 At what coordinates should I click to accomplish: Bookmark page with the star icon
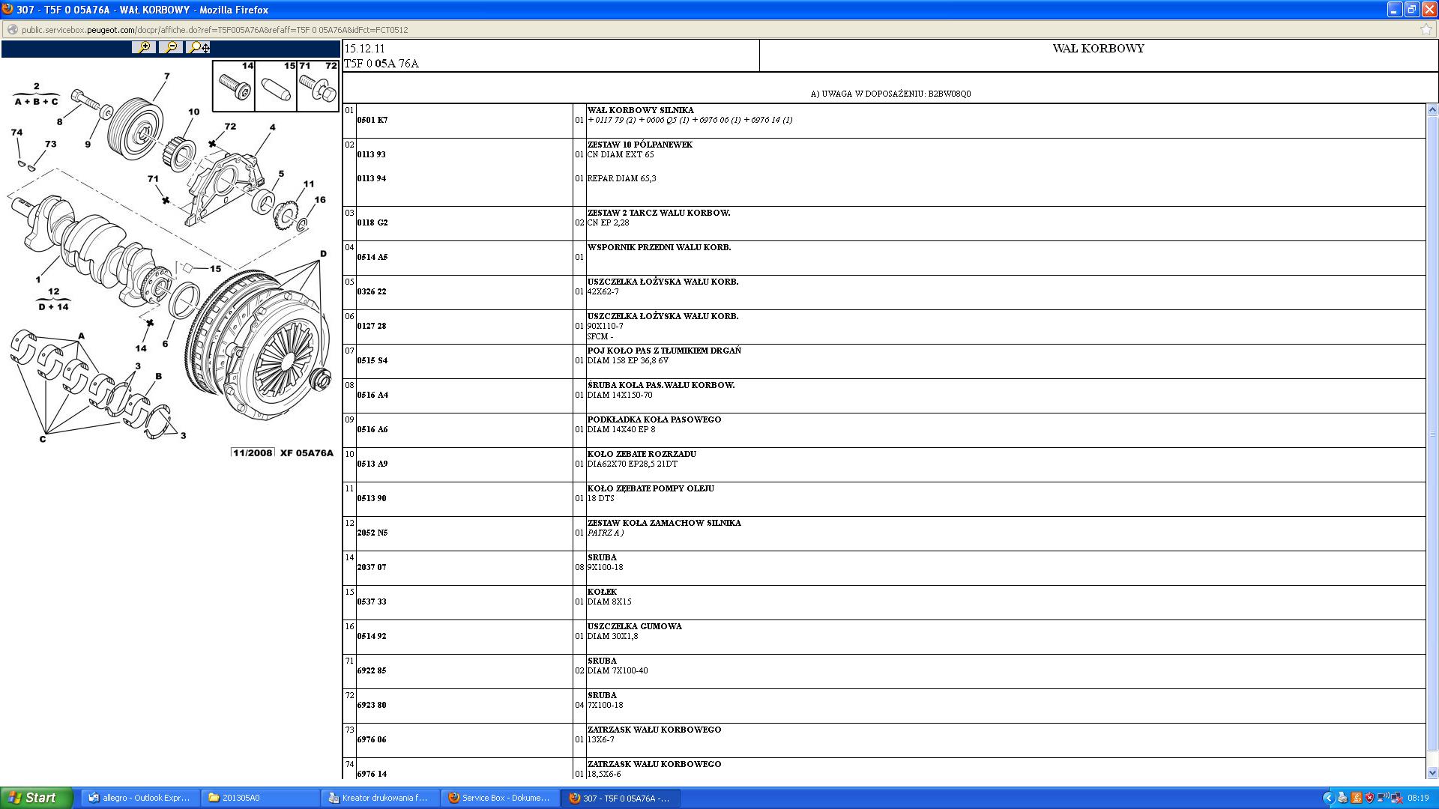[x=1426, y=30]
